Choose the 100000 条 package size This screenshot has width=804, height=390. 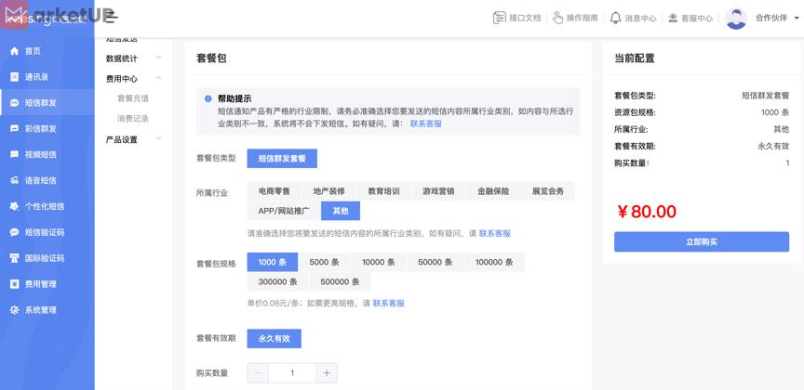[x=494, y=262]
